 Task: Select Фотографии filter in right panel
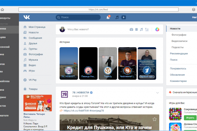(x=179, y=35)
